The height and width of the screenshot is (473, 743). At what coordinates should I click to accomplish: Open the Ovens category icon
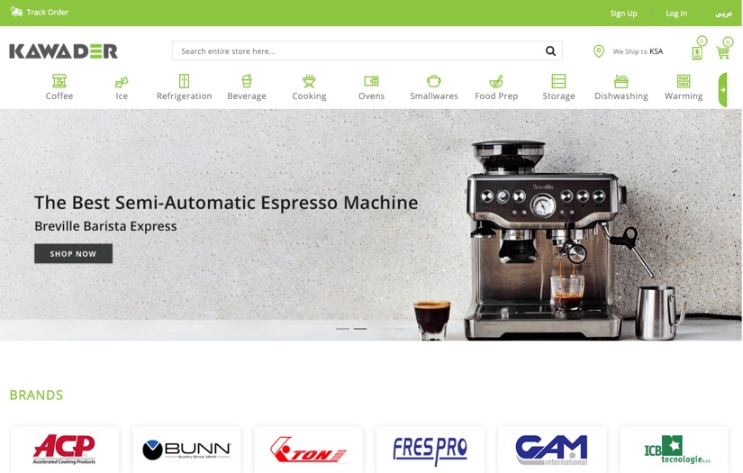(x=371, y=81)
